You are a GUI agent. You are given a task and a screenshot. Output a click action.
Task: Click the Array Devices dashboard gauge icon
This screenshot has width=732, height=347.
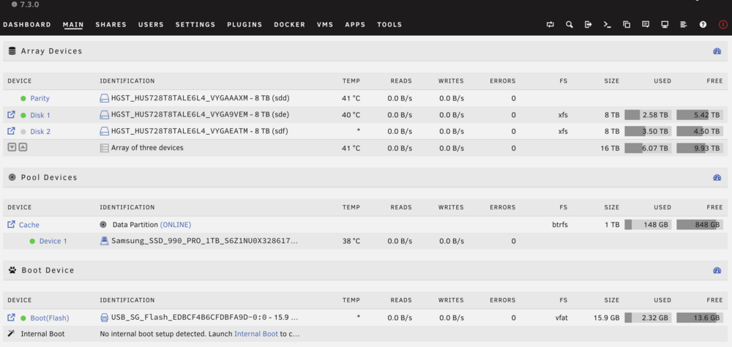(x=717, y=51)
